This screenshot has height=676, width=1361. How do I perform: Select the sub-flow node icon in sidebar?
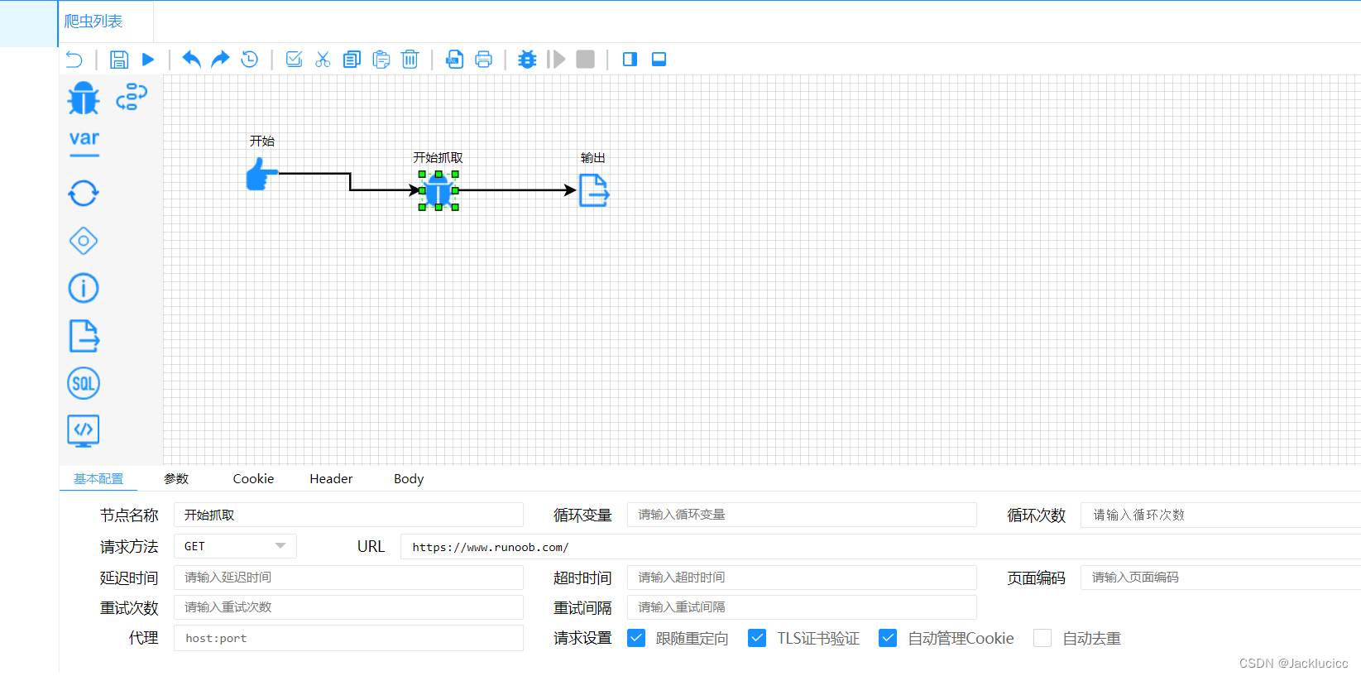tap(132, 97)
